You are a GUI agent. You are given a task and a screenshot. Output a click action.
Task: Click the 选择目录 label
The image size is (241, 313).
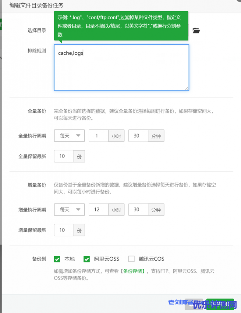[37, 31]
